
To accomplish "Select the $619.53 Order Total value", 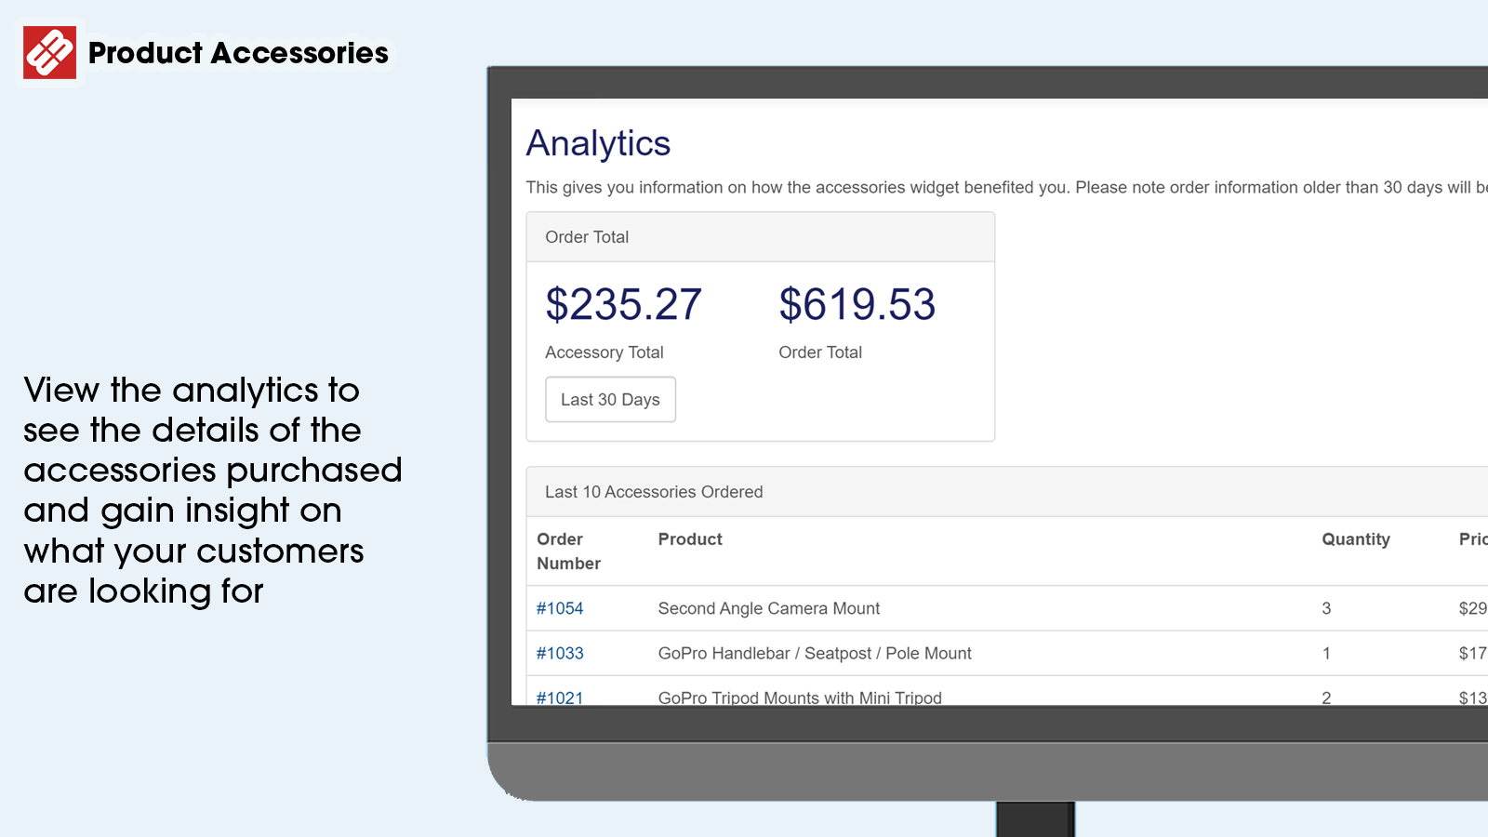I will click(857, 303).
